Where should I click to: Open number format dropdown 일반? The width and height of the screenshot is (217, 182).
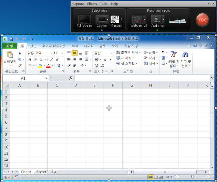coord(112,53)
